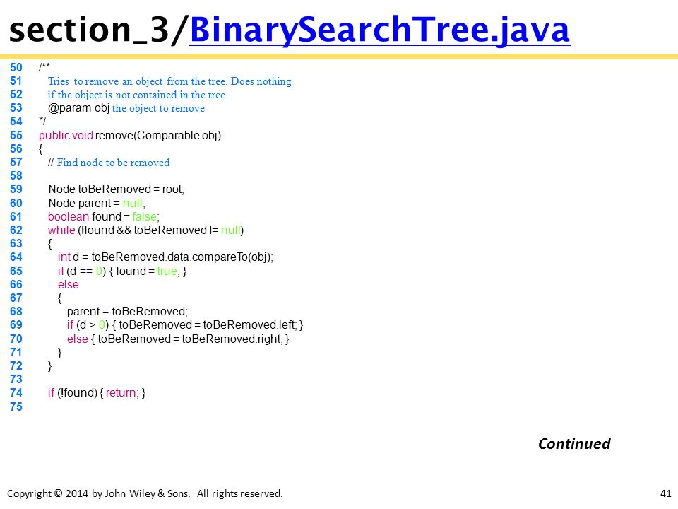Click the word Continued
Image resolution: width=678 pixels, height=509 pixels.
574,444
